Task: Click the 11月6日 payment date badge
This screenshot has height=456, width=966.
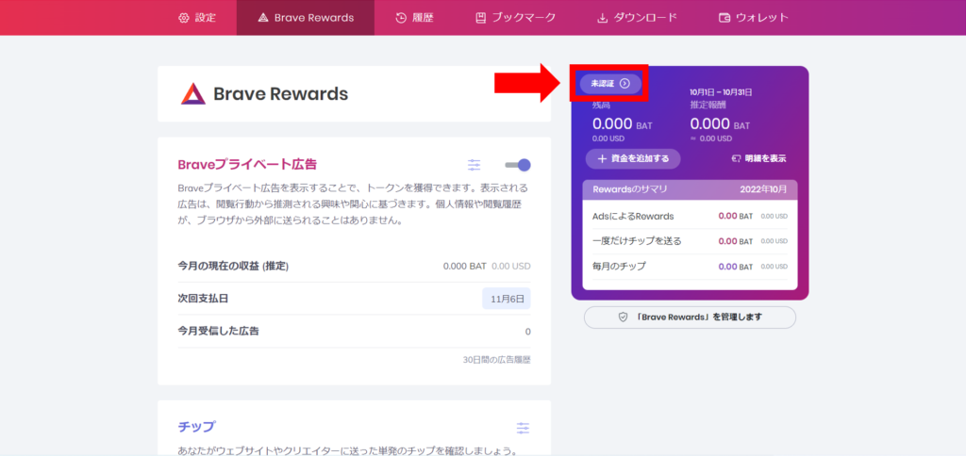Action: point(507,299)
